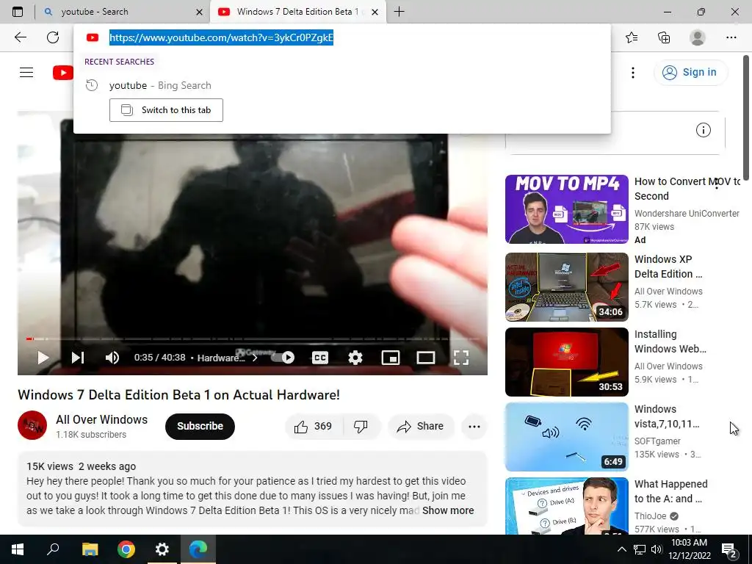Click the page vertical scrollbar
Image resolution: width=752 pixels, height=564 pixels.
746,118
